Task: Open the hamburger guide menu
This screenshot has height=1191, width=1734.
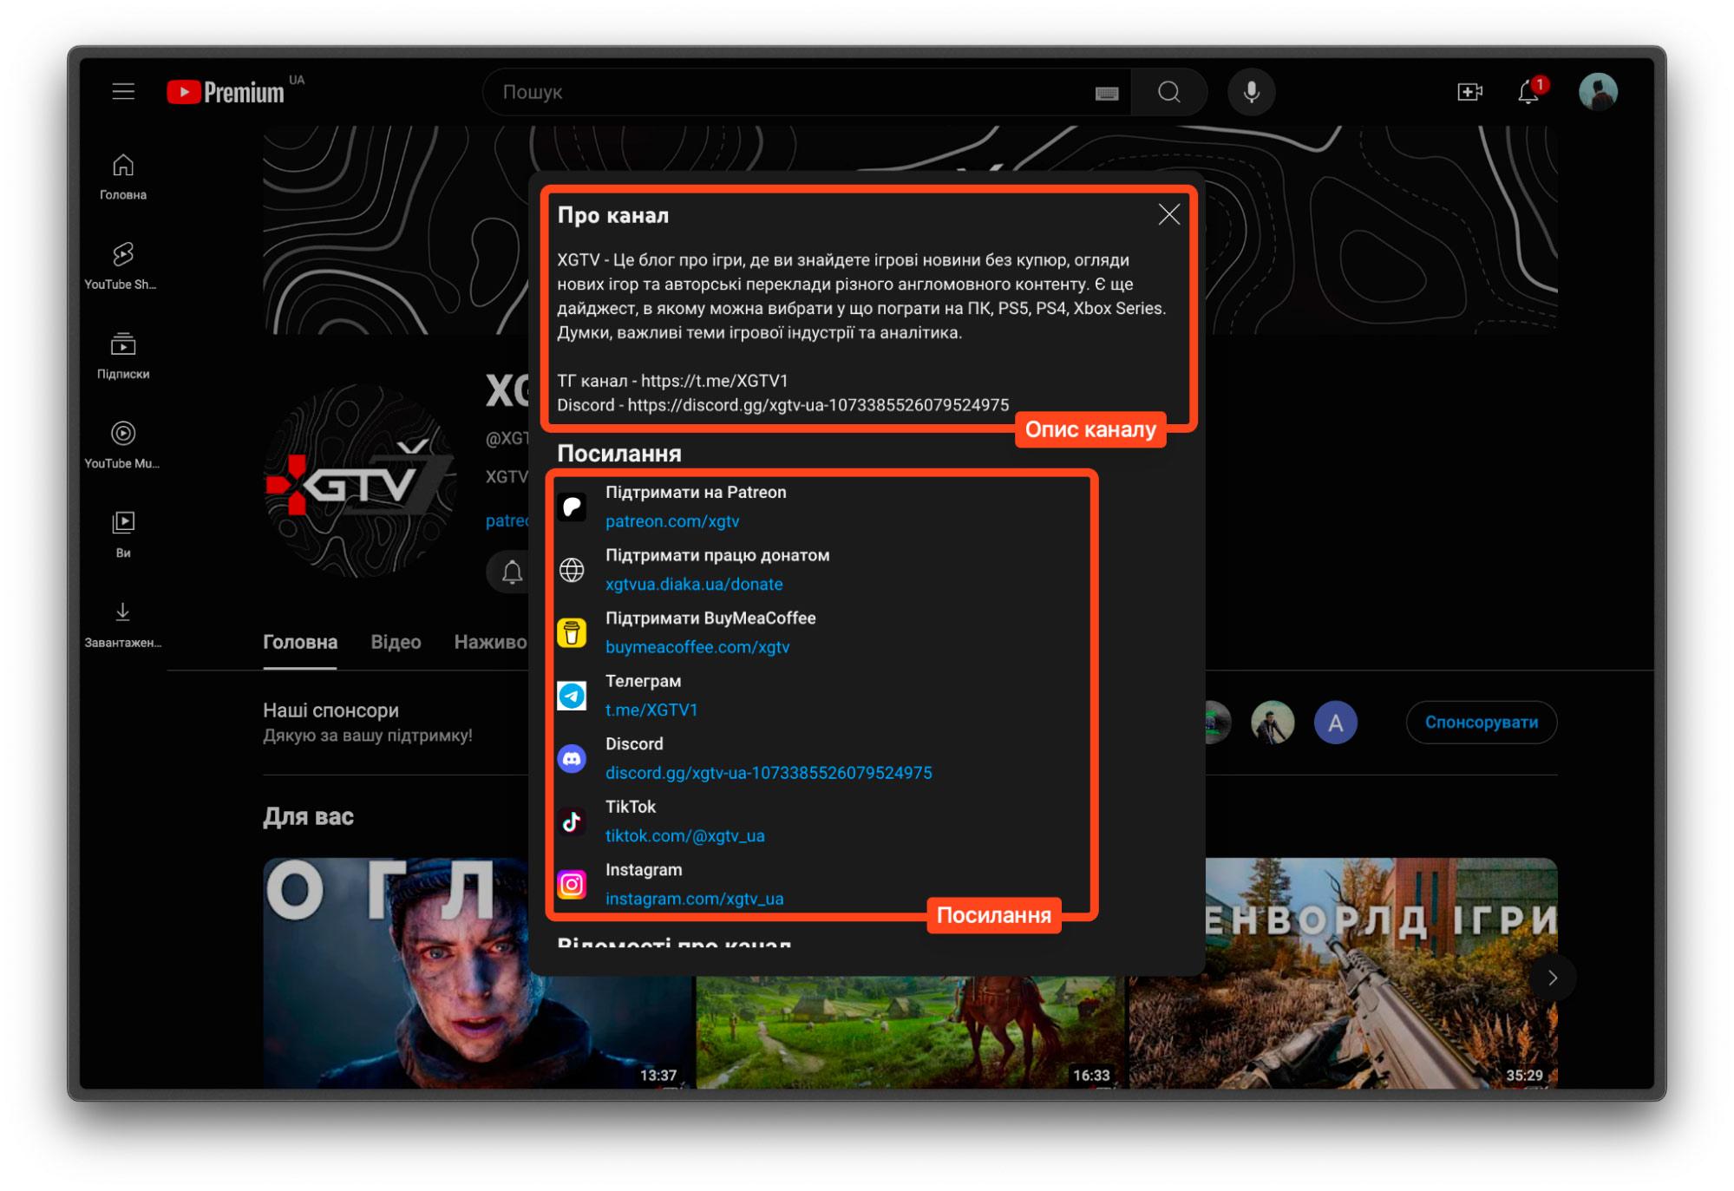Action: [x=123, y=92]
